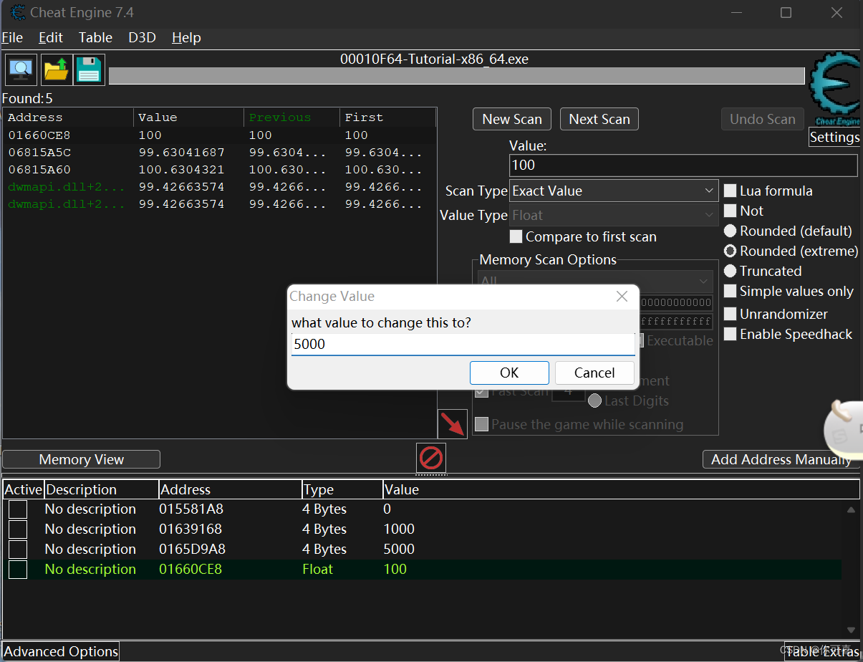The width and height of the screenshot is (863, 662).
Task: Click value 99.63041687 in results
Action: [181, 152]
